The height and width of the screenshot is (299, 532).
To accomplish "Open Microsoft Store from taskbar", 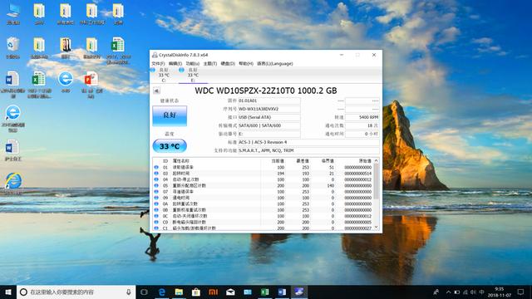I will pyautogui.click(x=196, y=292).
